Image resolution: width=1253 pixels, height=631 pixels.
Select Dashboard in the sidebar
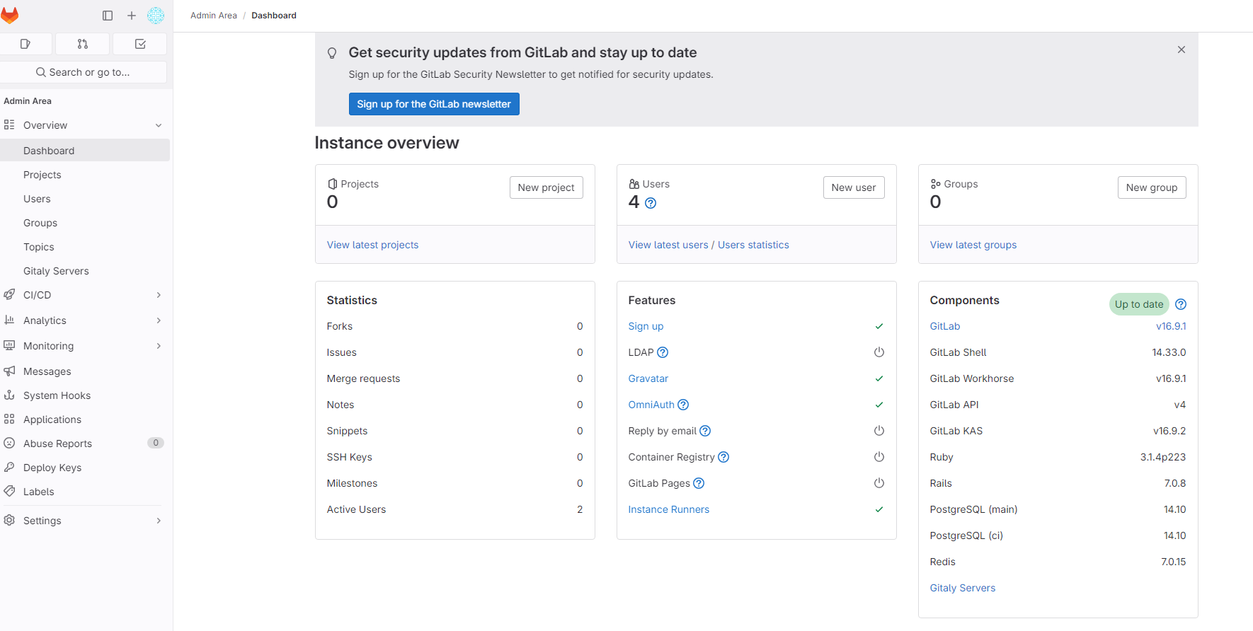click(x=85, y=151)
